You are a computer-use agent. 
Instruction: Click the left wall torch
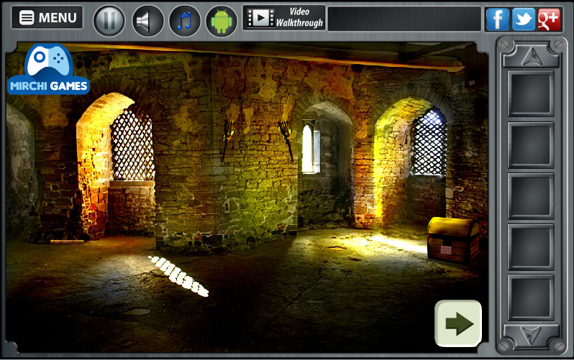click(x=228, y=139)
